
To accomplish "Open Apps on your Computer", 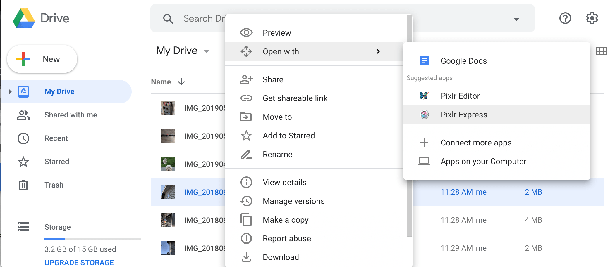I will 483,161.
